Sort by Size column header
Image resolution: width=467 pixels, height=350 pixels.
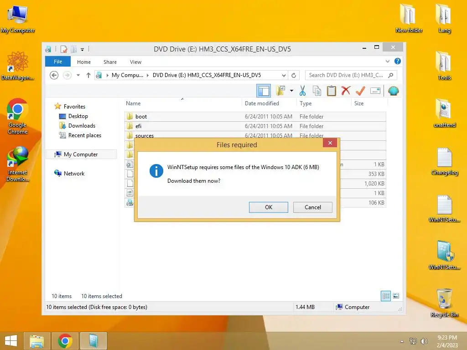coord(359,103)
